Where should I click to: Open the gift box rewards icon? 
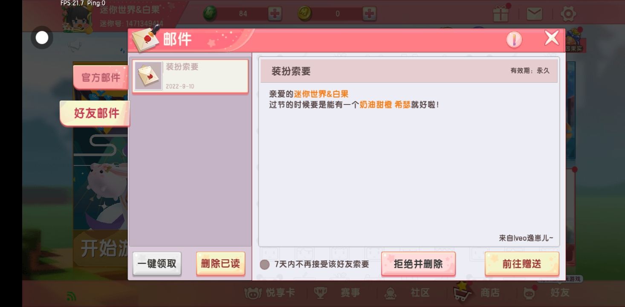pyautogui.click(x=501, y=14)
